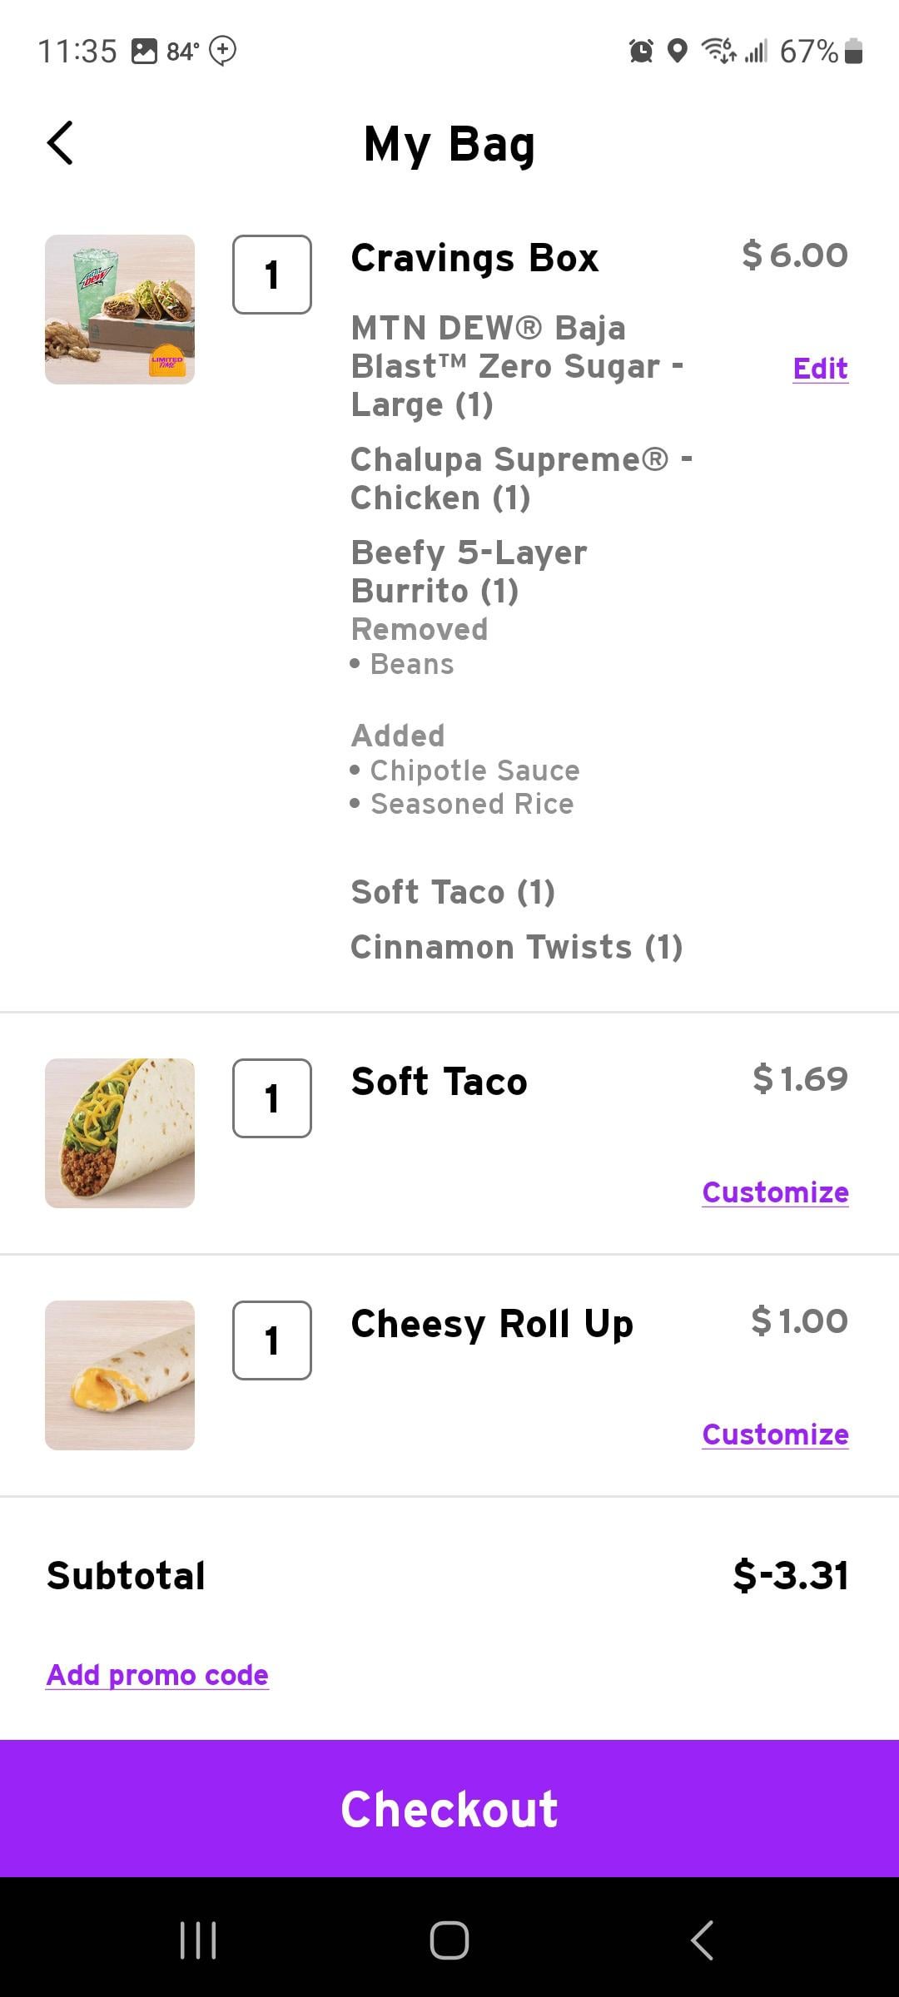Image resolution: width=899 pixels, height=1997 pixels.
Task: Tap the alarm icon in status bar
Action: click(641, 52)
